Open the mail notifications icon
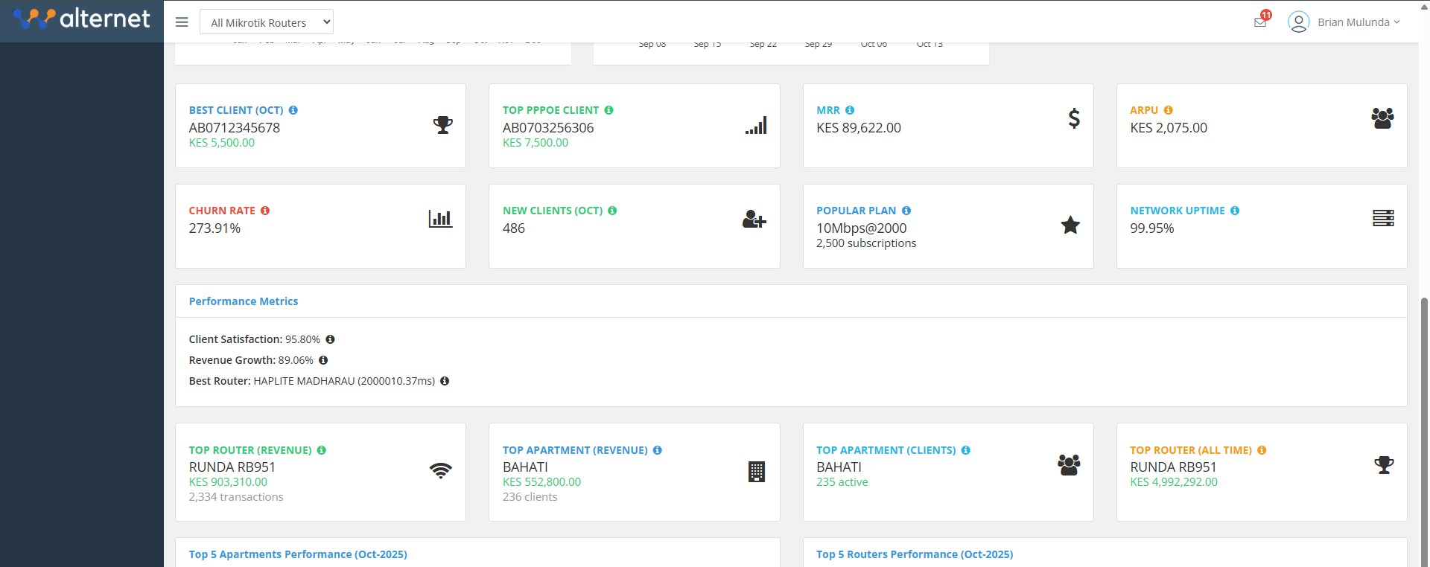Viewport: 1430px width, 567px height. (x=1260, y=22)
